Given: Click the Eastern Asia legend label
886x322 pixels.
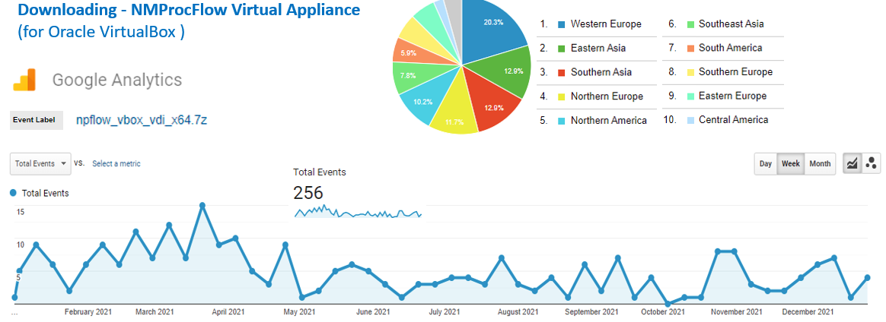Looking at the screenshot, I should 598,49.
